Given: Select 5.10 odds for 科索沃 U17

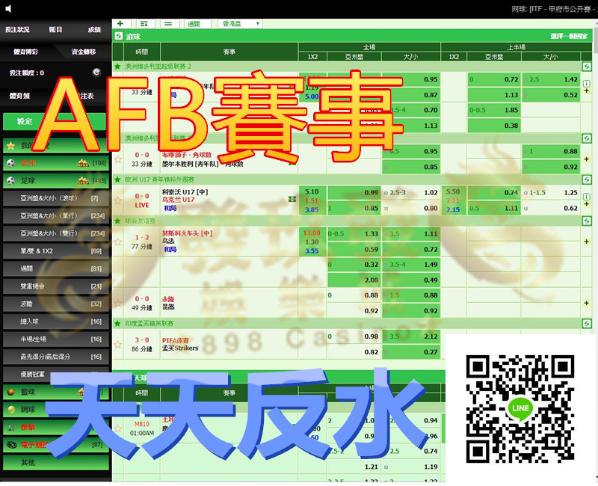Looking at the screenshot, I should (312, 191).
